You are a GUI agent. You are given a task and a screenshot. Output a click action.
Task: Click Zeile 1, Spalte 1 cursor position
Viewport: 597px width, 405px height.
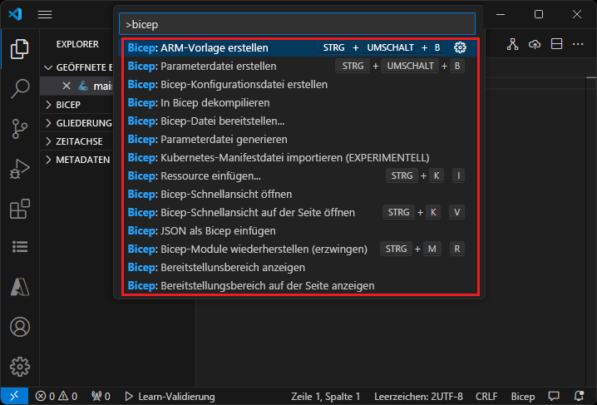(x=326, y=396)
